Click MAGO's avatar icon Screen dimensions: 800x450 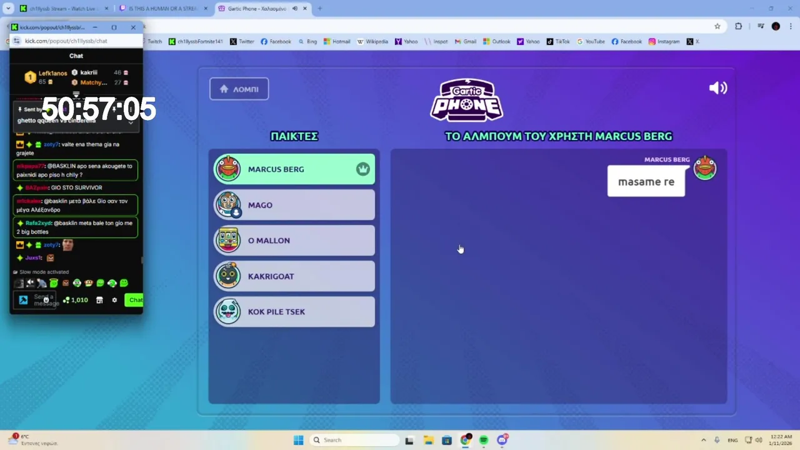coord(228,204)
